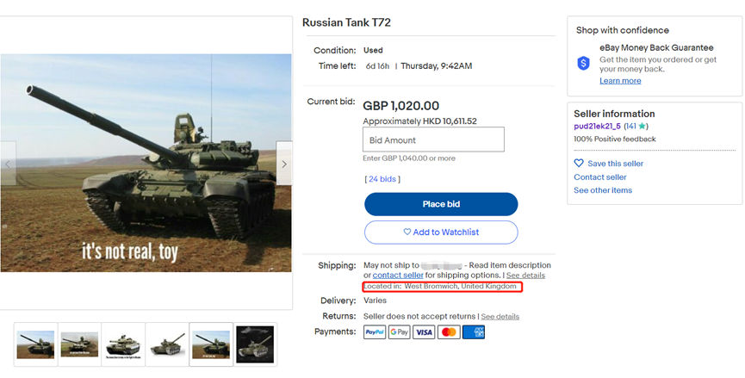Click the Google Pay payment icon
Screen dimensions: 745x378
pyautogui.click(x=399, y=332)
